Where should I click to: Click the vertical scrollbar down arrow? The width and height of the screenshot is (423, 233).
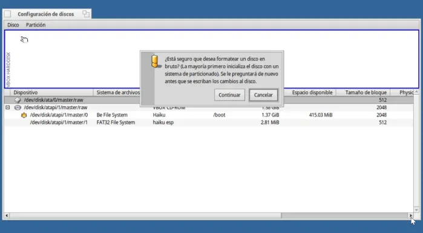416,209
